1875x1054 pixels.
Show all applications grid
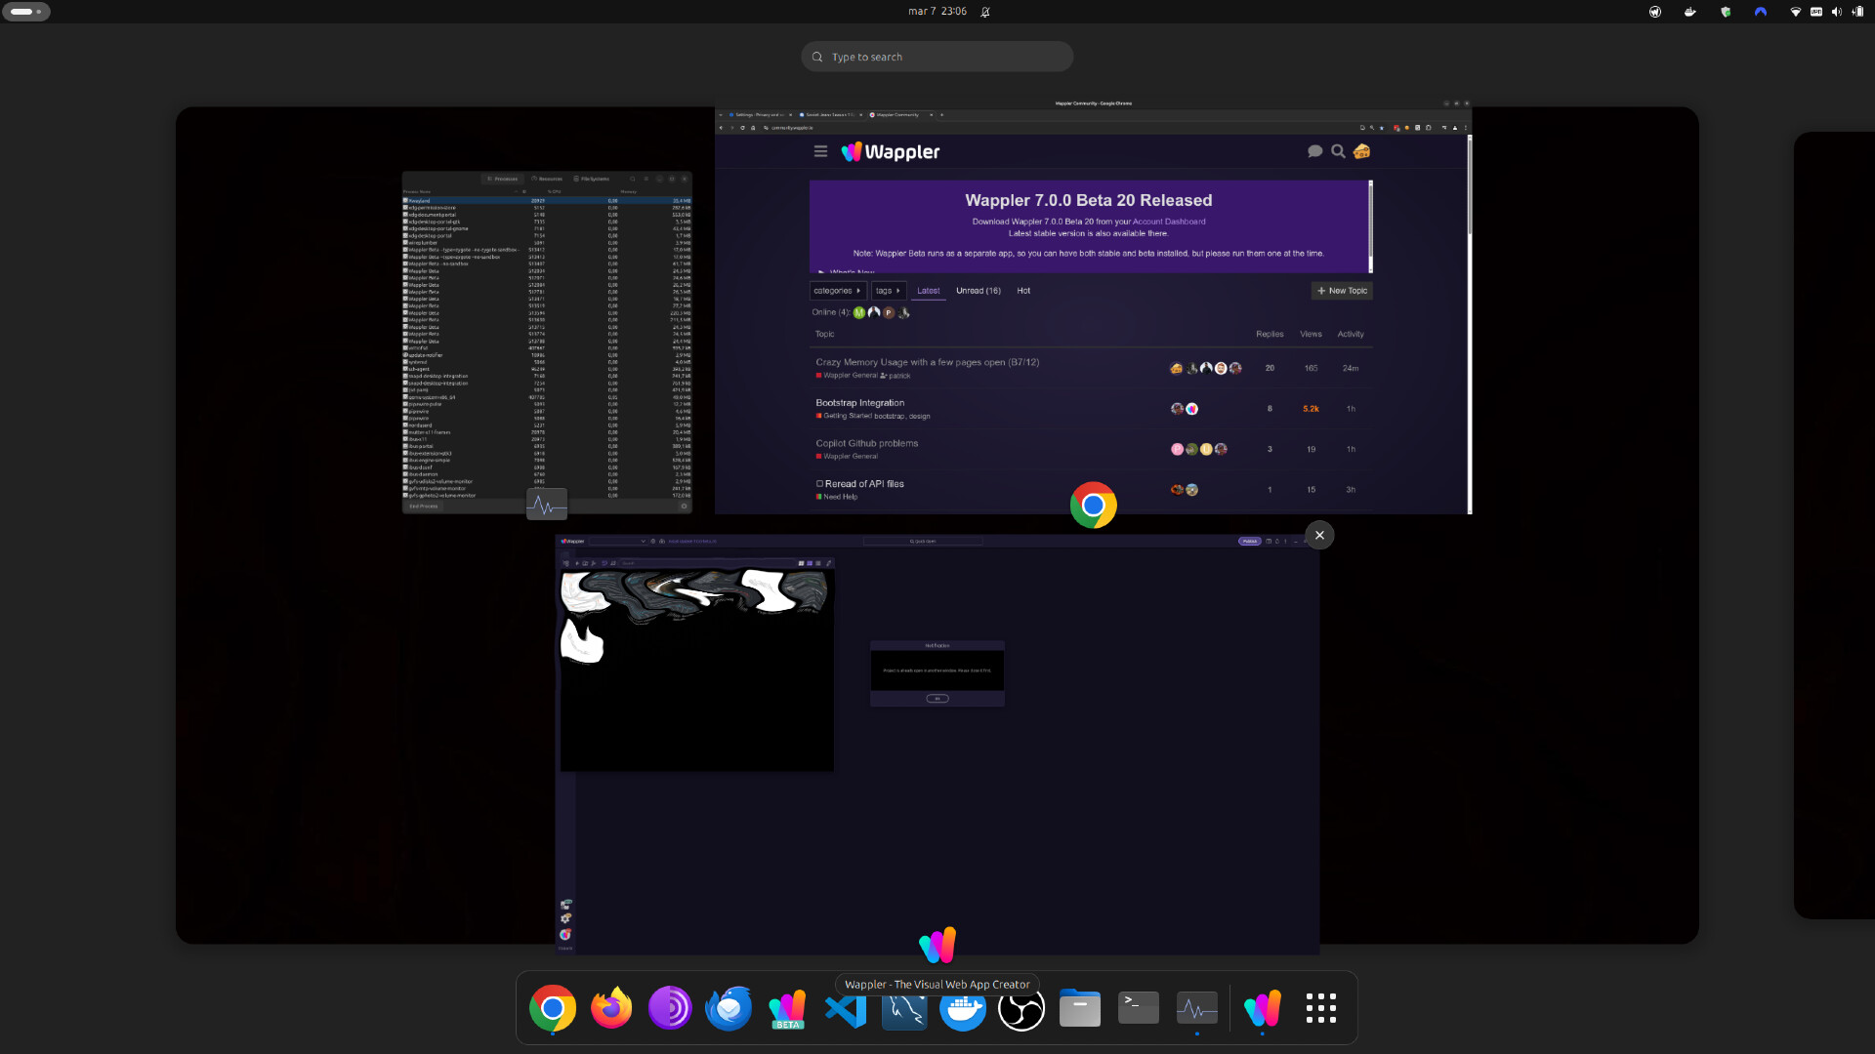pos(1321,1008)
